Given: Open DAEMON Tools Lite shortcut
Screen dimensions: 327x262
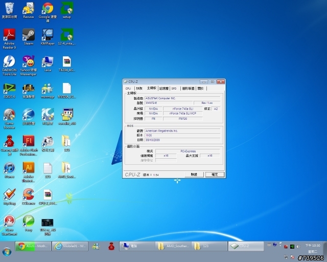Looking at the screenshot, I should (9, 65).
